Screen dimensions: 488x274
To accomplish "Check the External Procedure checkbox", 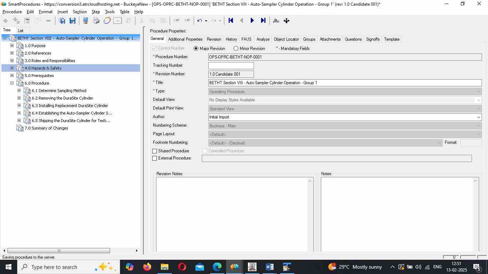I will tap(155, 158).
